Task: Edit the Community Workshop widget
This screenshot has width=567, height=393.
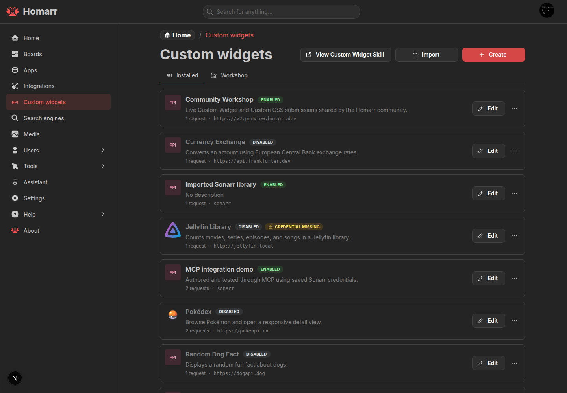Action: [x=489, y=108]
